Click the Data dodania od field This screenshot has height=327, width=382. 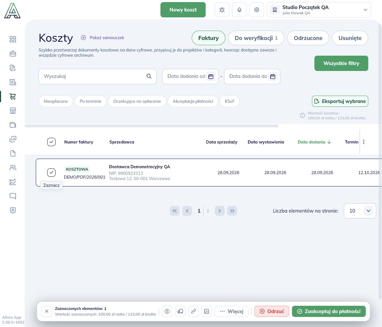point(190,77)
